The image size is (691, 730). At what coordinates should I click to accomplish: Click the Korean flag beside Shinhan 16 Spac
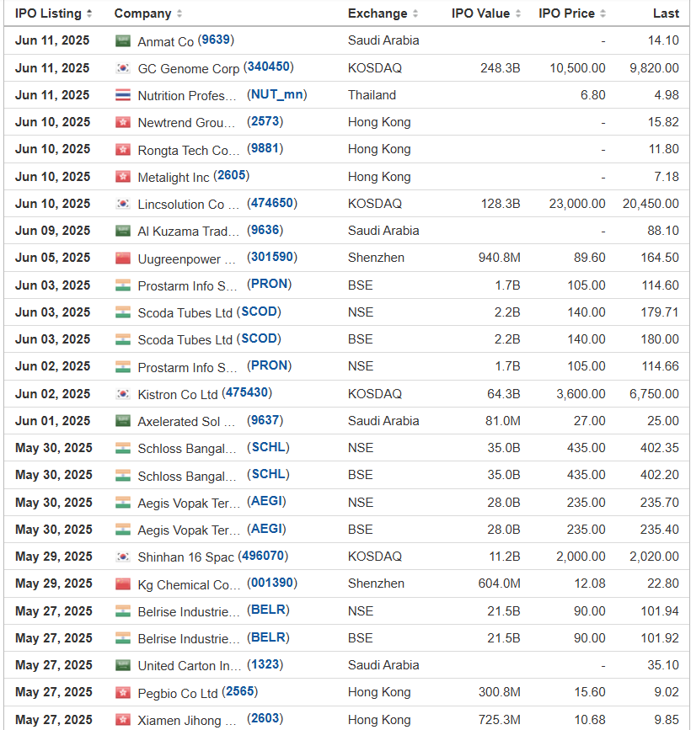click(x=123, y=557)
